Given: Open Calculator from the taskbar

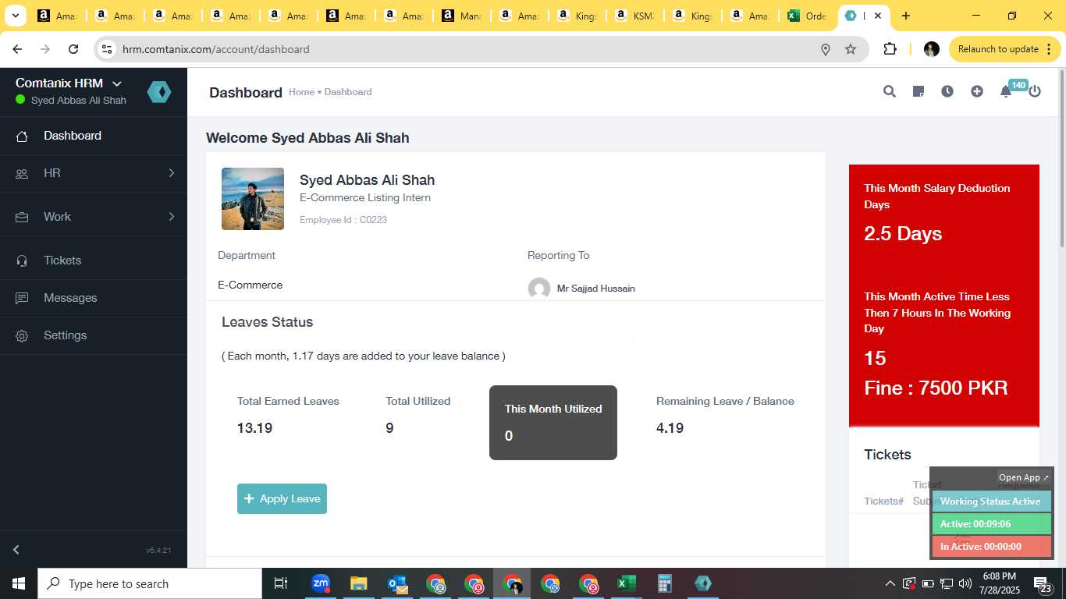Looking at the screenshot, I should click(x=665, y=583).
